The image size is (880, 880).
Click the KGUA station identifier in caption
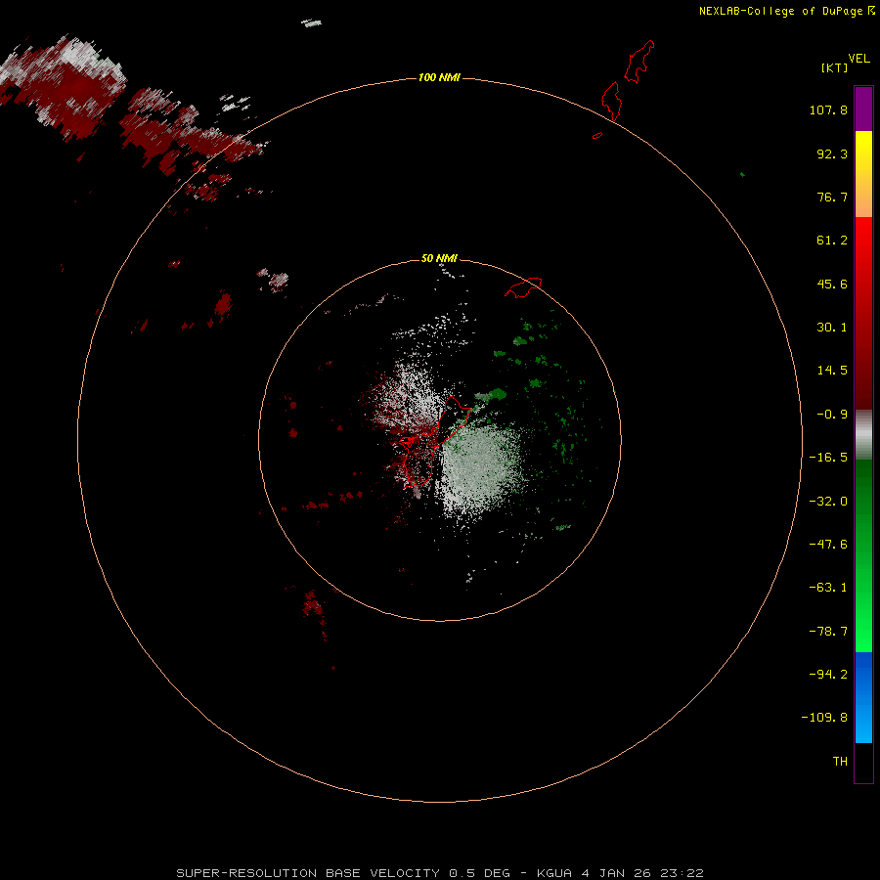(x=554, y=873)
